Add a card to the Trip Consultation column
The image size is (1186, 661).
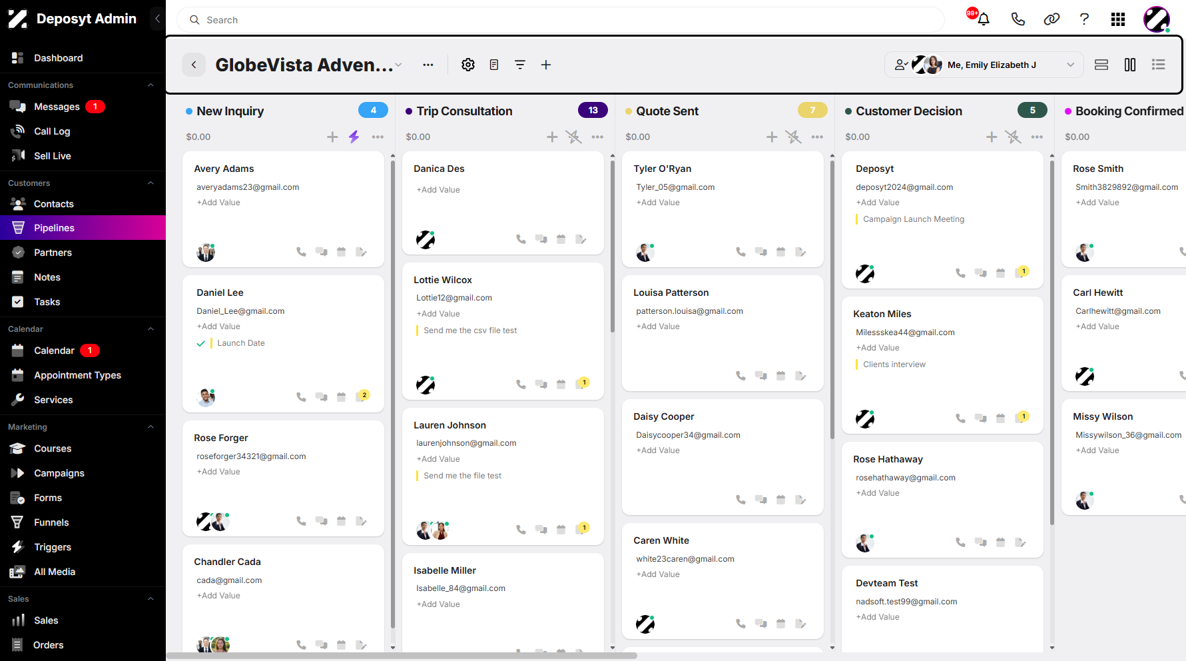[552, 137]
